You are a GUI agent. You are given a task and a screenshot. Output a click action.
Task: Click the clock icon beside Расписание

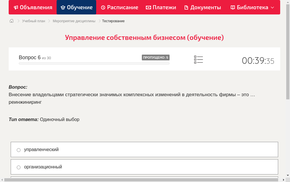coord(103,7)
